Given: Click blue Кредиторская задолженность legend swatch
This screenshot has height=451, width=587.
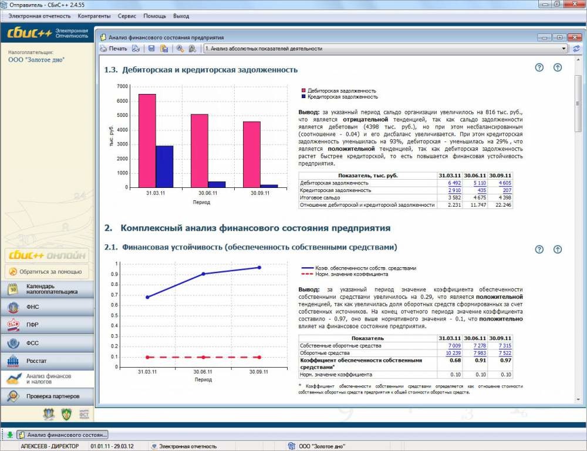Looking at the screenshot, I should 303,97.
